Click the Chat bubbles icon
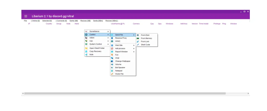 coord(112,58)
